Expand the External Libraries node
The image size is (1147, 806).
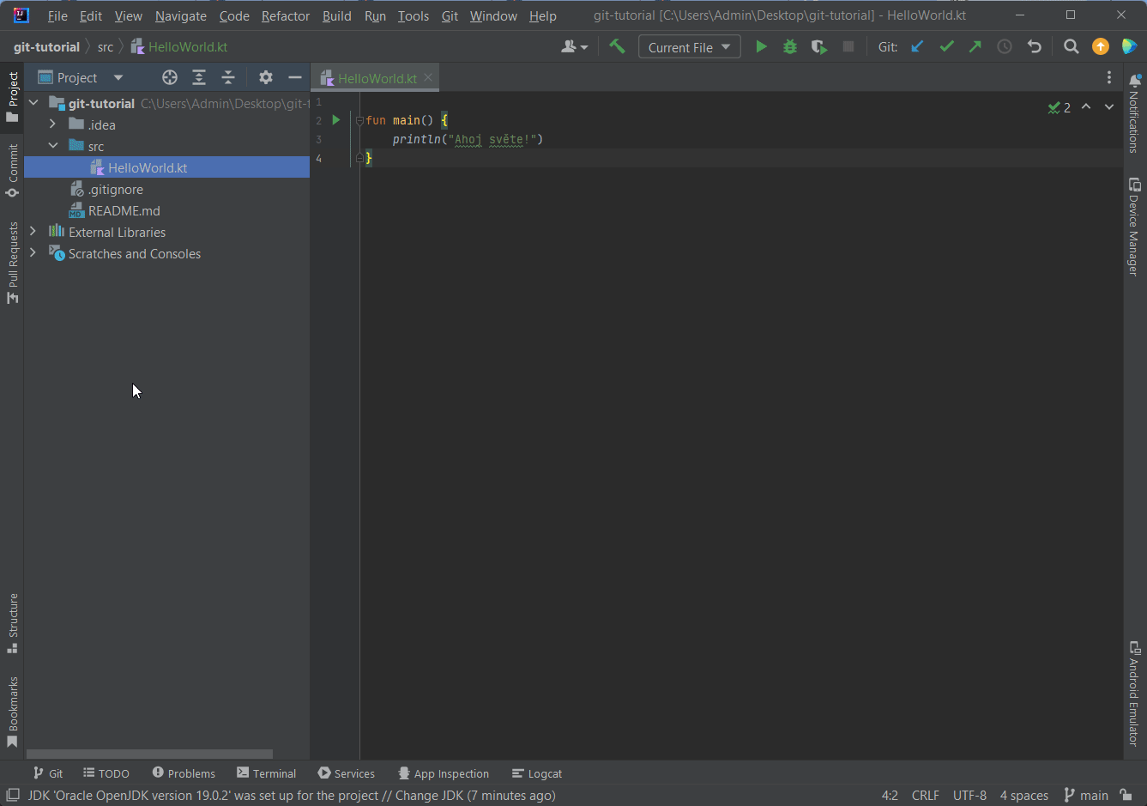[x=33, y=232]
